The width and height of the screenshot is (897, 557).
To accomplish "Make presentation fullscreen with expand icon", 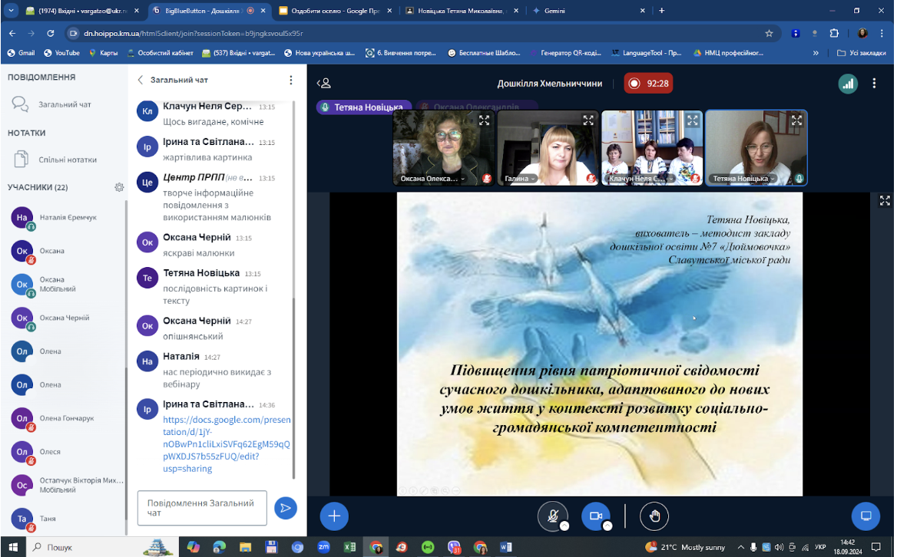I will 885,200.
